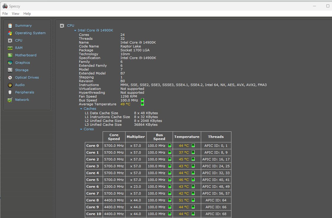This screenshot has height=218, width=332.
Task: Open the View menu
Action: 15,14
